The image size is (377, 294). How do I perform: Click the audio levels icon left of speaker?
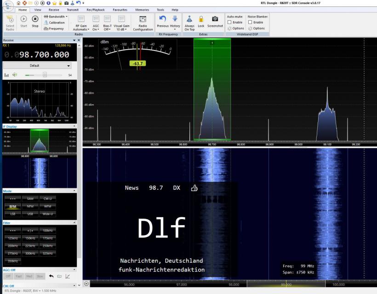[x=6, y=75]
